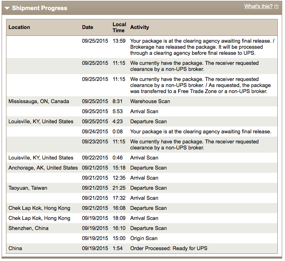Click the 15:18 time entry
Image resolution: width=285 pixels, height=261 pixels.
pyautogui.click(x=119, y=168)
